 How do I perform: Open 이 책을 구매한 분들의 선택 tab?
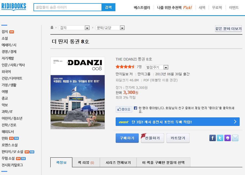163,162
